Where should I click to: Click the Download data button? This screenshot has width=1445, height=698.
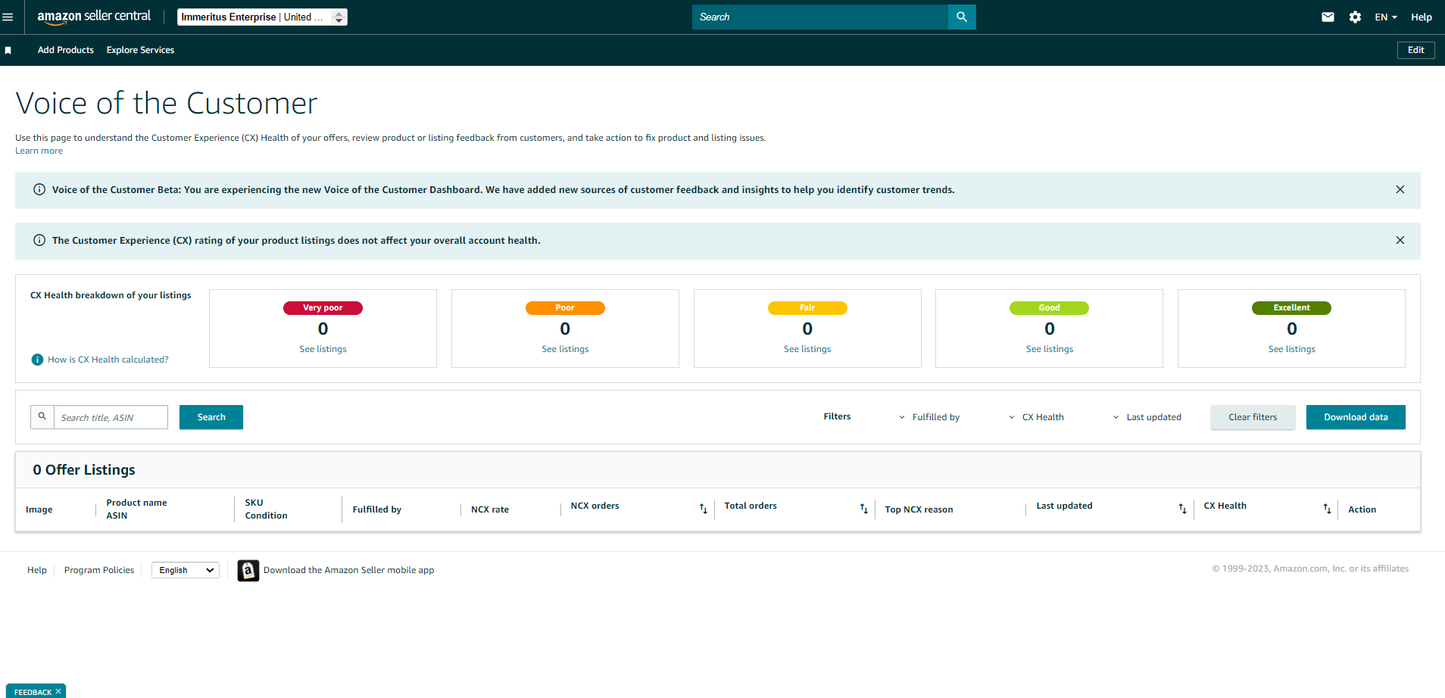(1356, 417)
